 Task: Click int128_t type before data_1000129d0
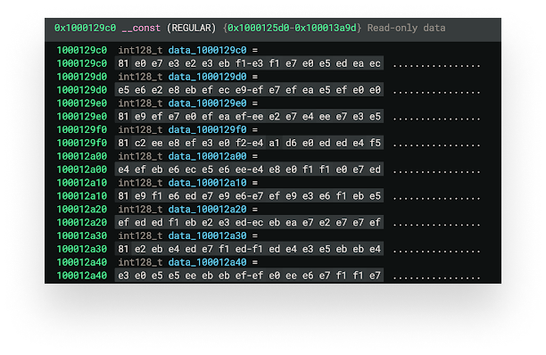pos(140,77)
